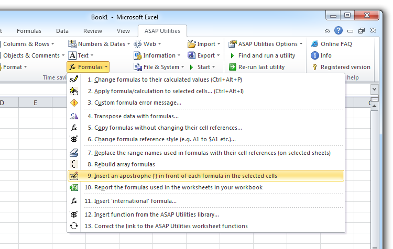
Task: Click the Excel icon beside Report the formulas
Action: point(74,187)
